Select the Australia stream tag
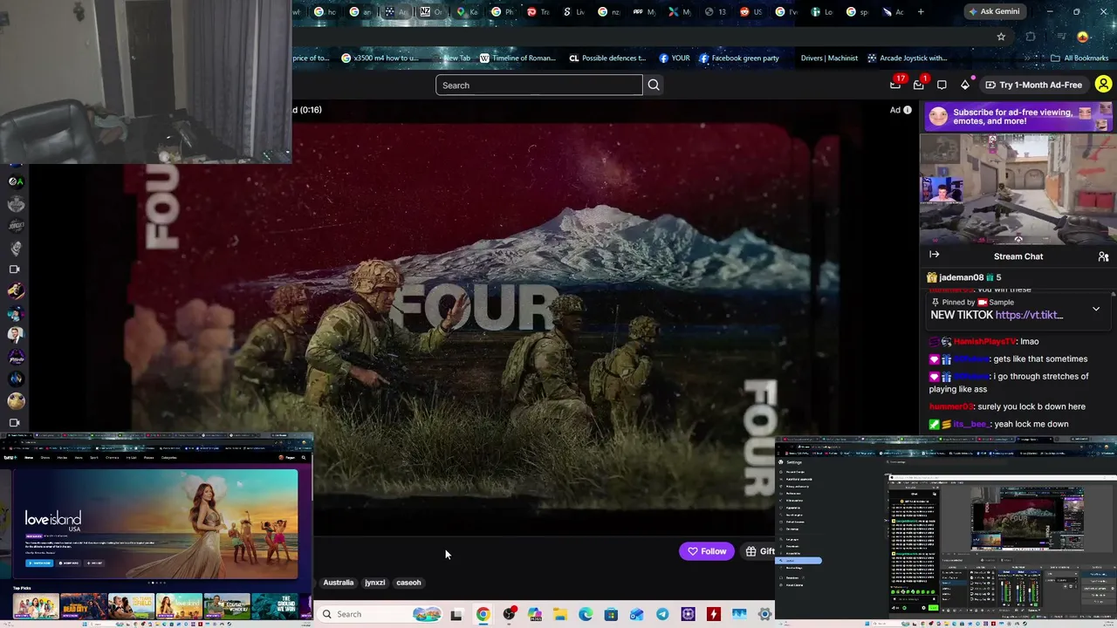This screenshot has height=628, width=1117. [x=339, y=583]
